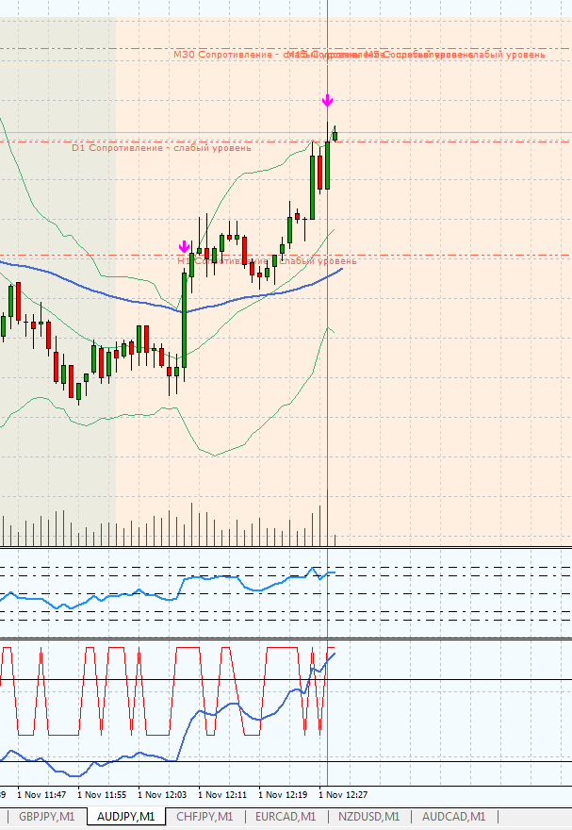Click the M30 Сопротивление label text
The width and height of the screenshot is (572, 830).
226,55
